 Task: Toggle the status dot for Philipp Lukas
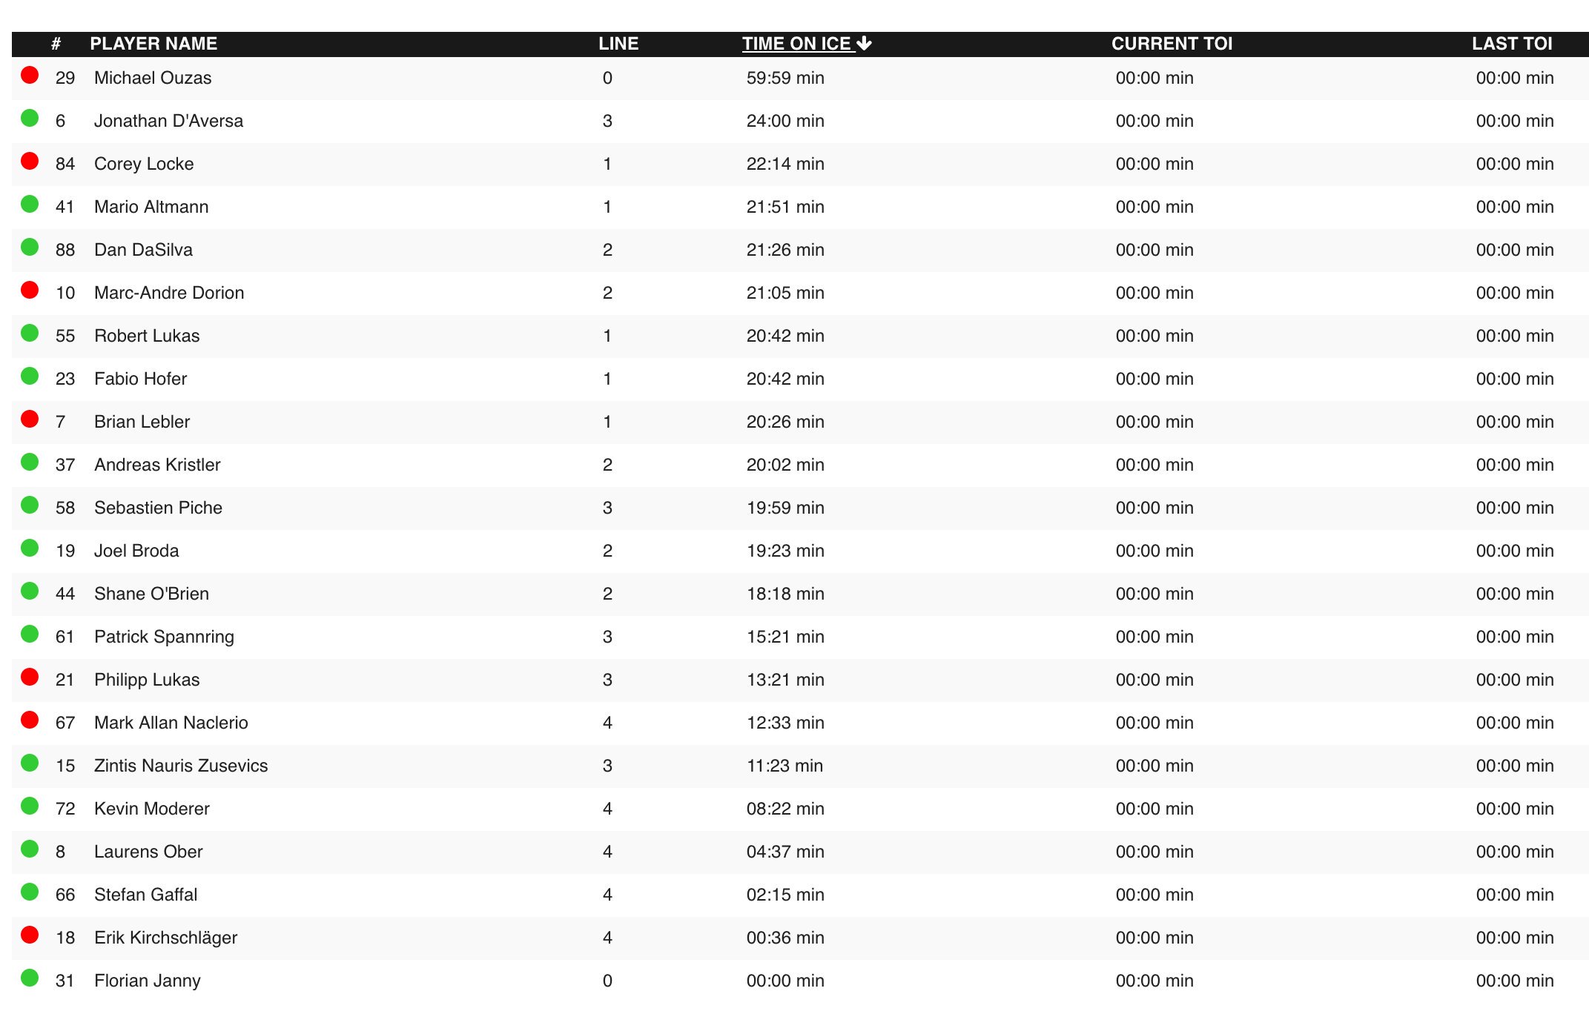30,677
